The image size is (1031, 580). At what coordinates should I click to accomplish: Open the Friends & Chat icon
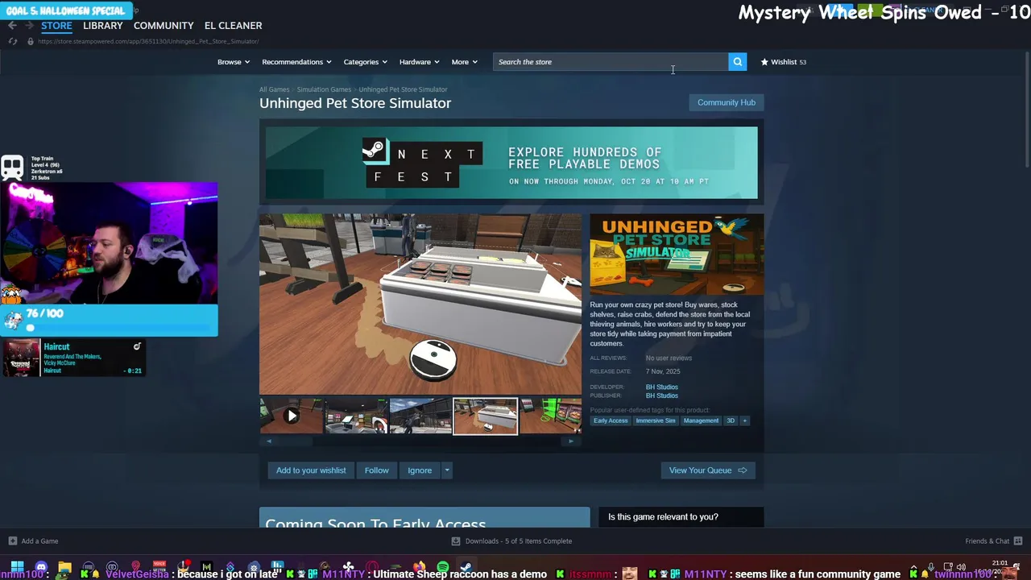tap(1018, 541)
